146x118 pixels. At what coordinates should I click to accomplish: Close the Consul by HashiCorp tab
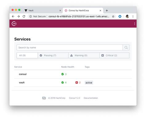(100, 10)
